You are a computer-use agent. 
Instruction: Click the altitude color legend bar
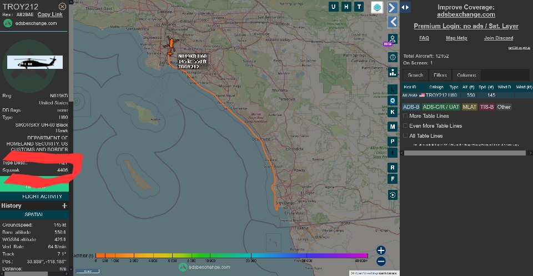(x=232, y=255)
